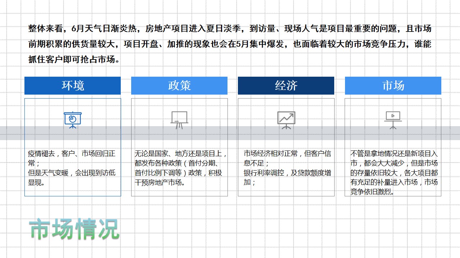The image size is (460, 258).
Task: Click the text 疫情褪去，客户、市场回归正常
Action: click(72, 158)
